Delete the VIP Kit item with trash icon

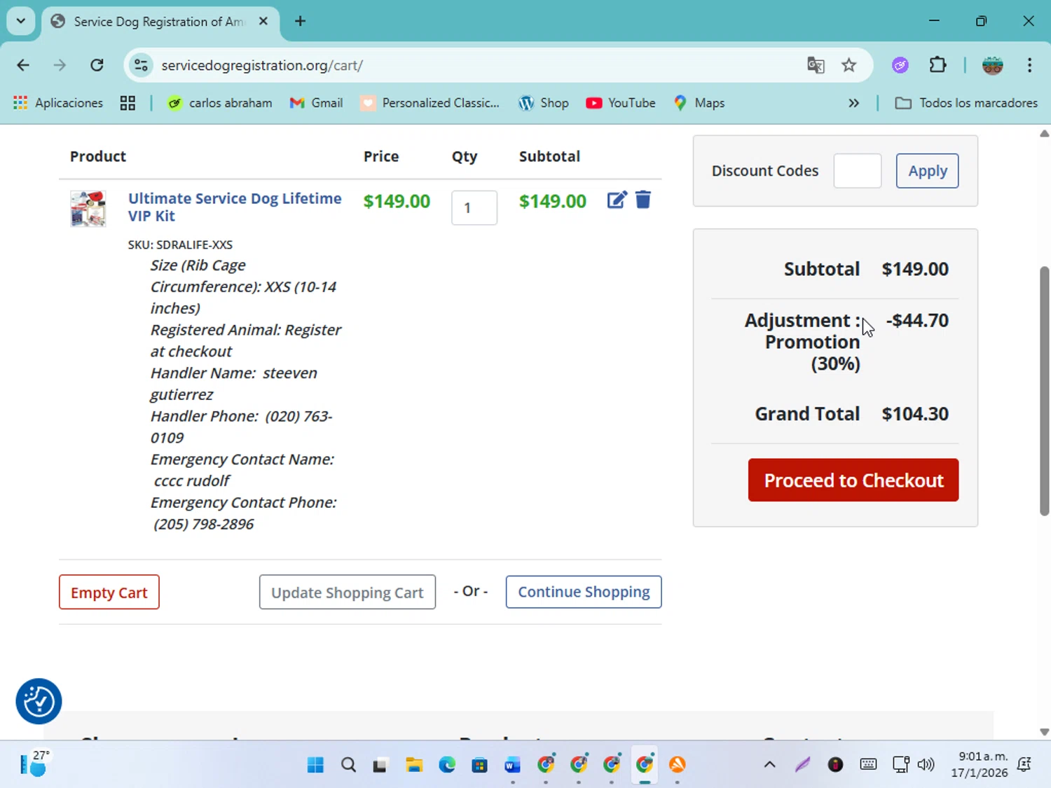tap(643, 200)
